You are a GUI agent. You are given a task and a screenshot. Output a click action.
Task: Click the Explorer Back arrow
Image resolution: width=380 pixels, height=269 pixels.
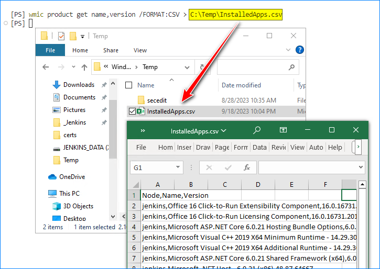pyautogui.click(x=46, y=67)
